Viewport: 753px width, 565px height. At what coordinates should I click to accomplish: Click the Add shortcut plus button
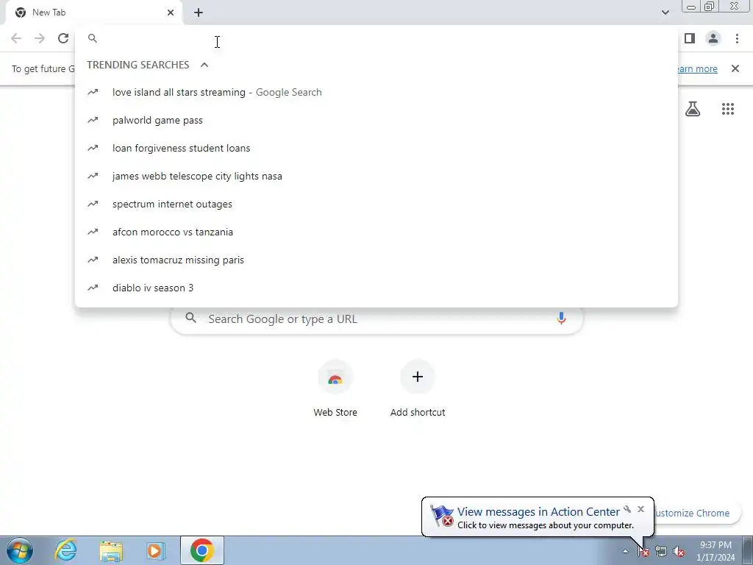pos(418,377)
